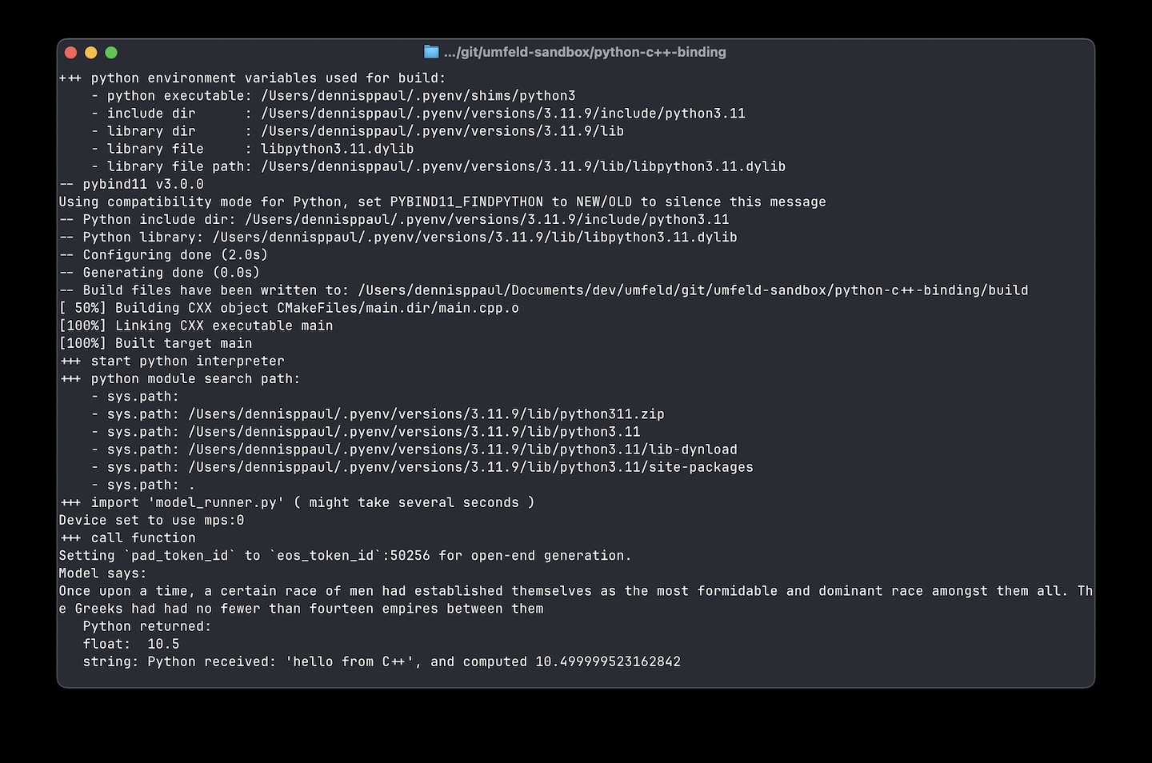Select the pad_token_id eos_token_id setting line
This screenshot has width=1152, height=763.
(x=344, y=555)
